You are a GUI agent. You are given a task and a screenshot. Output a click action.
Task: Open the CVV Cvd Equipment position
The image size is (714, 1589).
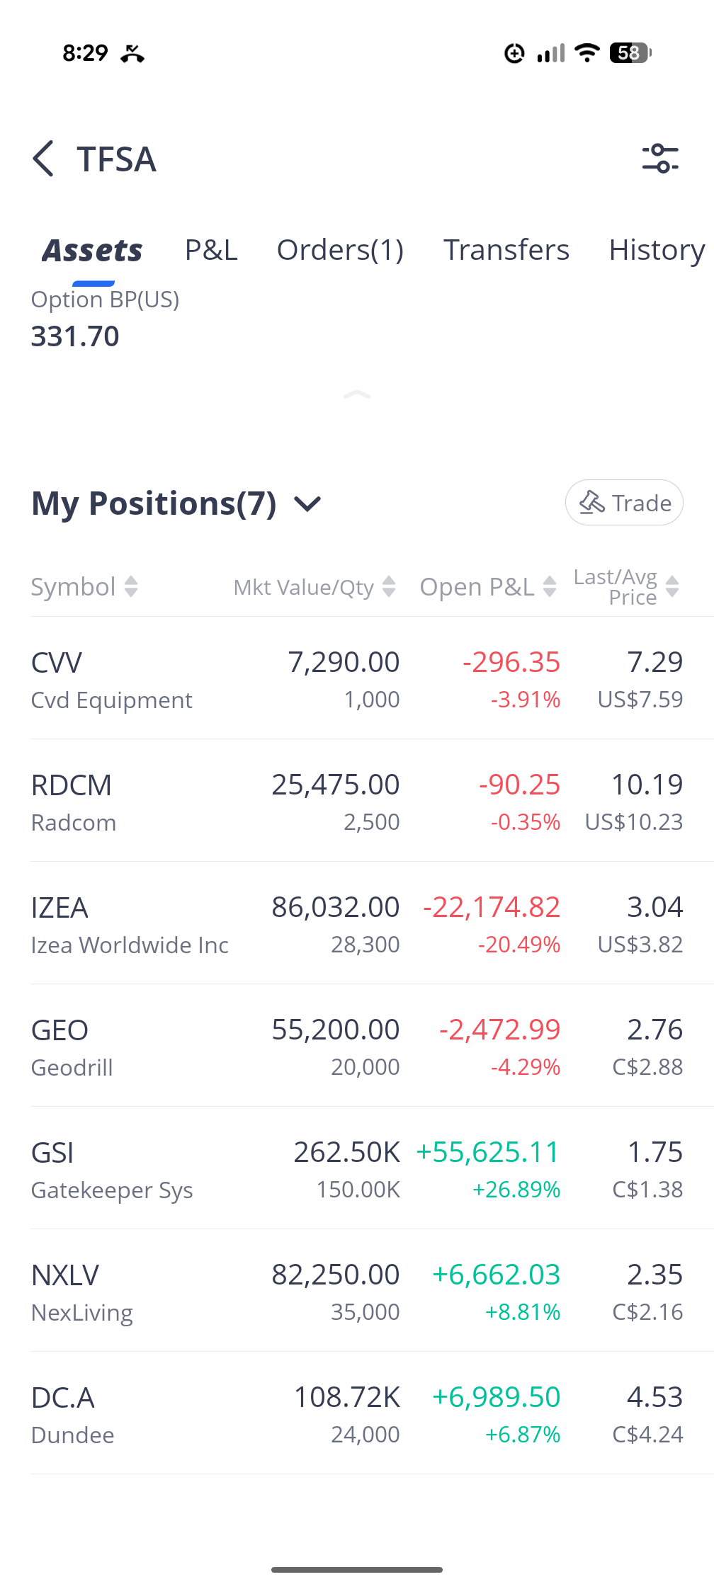coord(357,678)
